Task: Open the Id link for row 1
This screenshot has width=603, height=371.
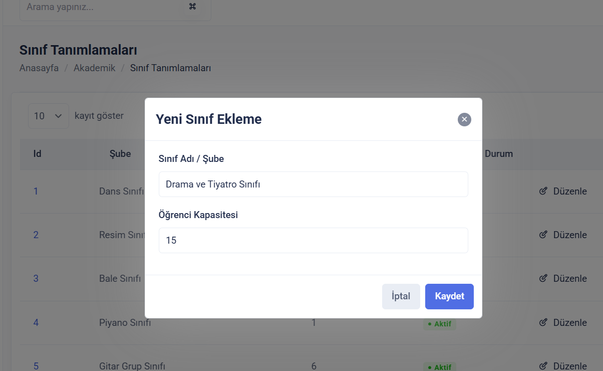Action: (x=36, y=191)
